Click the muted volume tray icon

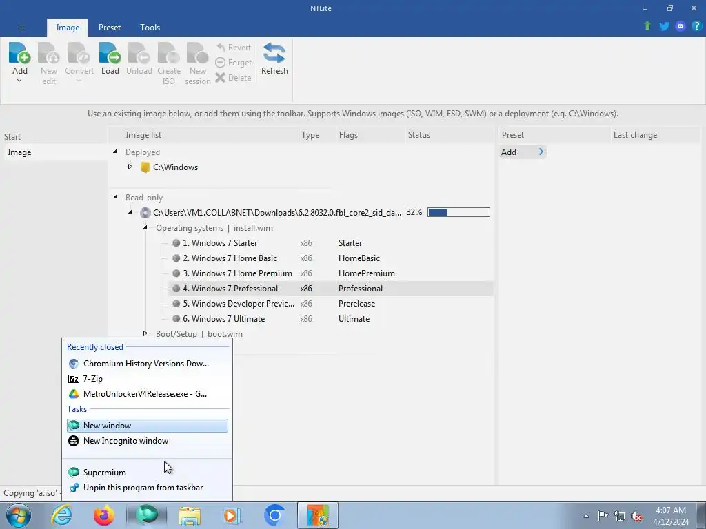click(x=636, y=516)
